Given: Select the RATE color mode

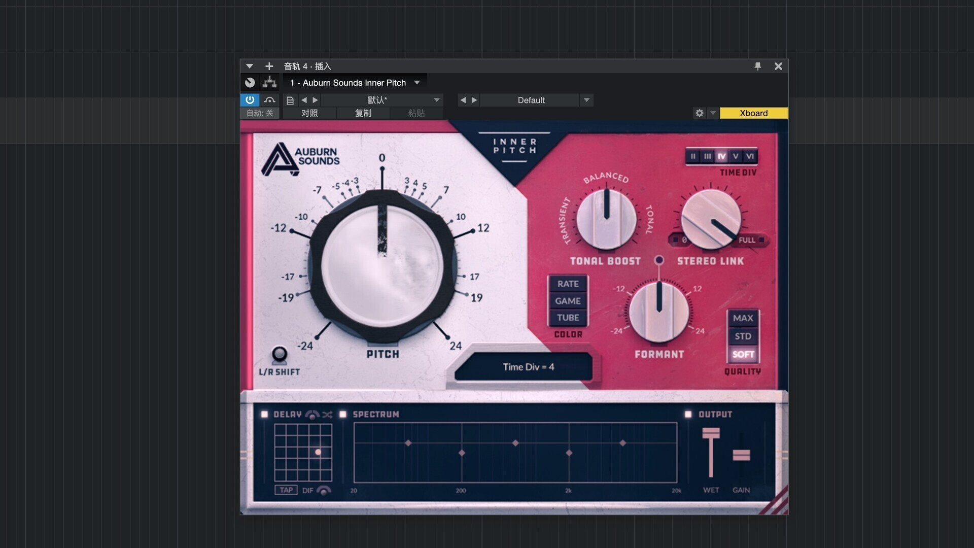Looking at the screenshot, I should (x=568, y=284).
